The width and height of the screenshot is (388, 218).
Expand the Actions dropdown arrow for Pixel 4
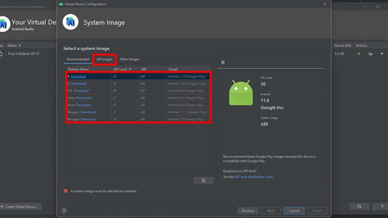click(x=382, y=54)
